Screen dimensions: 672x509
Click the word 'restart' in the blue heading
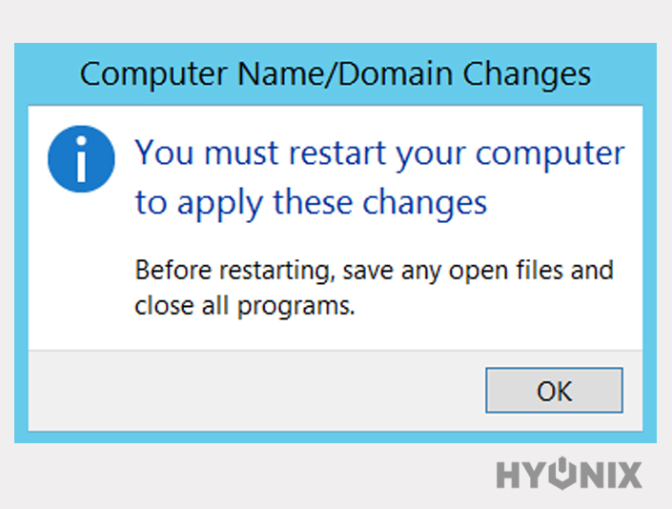click(337, 153)
